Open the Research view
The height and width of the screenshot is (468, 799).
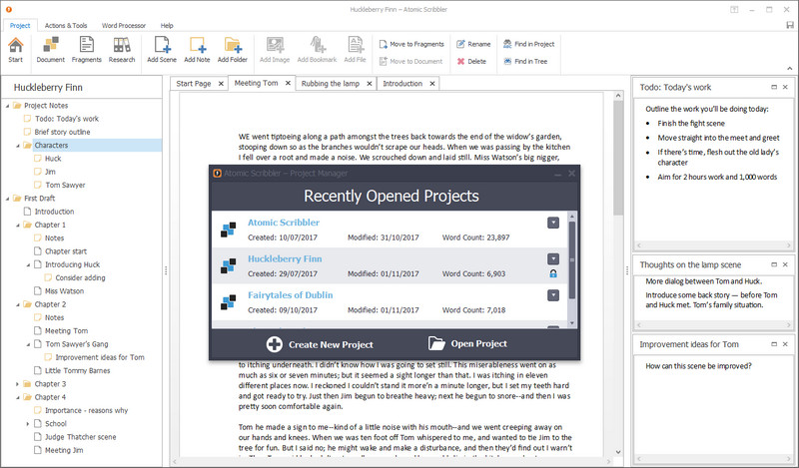pos(121,50)
